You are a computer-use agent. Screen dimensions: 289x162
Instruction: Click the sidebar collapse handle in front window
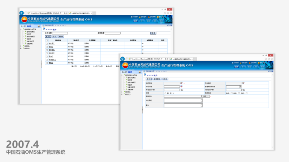click(x=142, y=110)
